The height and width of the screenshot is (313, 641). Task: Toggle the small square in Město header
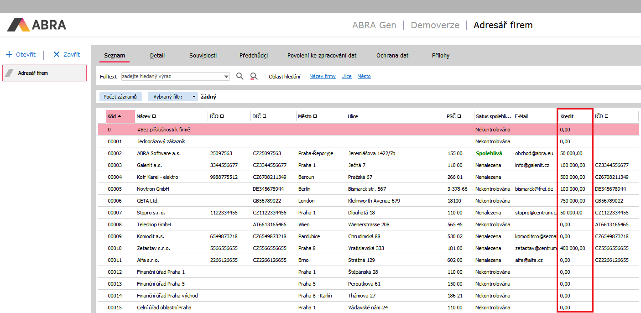point(315,116)
